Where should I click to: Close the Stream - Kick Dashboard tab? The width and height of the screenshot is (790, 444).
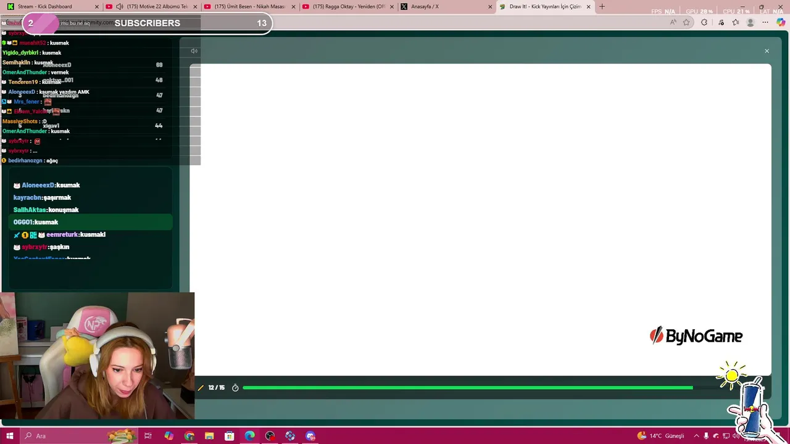(96, 7)
